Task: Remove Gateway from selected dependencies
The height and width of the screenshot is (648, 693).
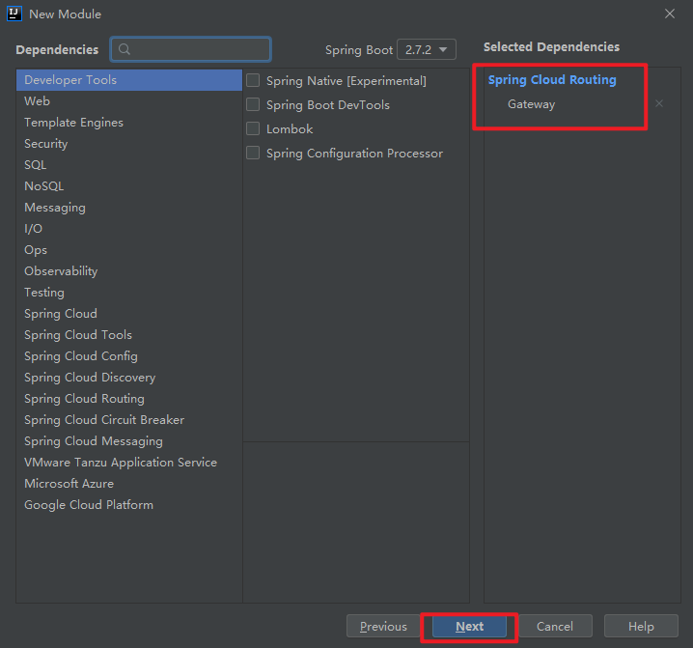Action: click(659, 104)
